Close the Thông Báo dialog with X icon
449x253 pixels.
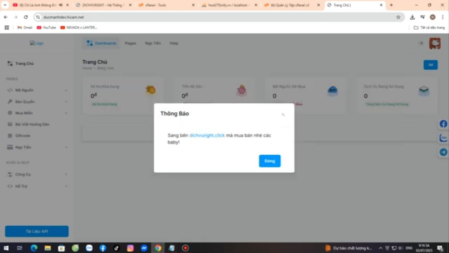(x=283, y=115)
